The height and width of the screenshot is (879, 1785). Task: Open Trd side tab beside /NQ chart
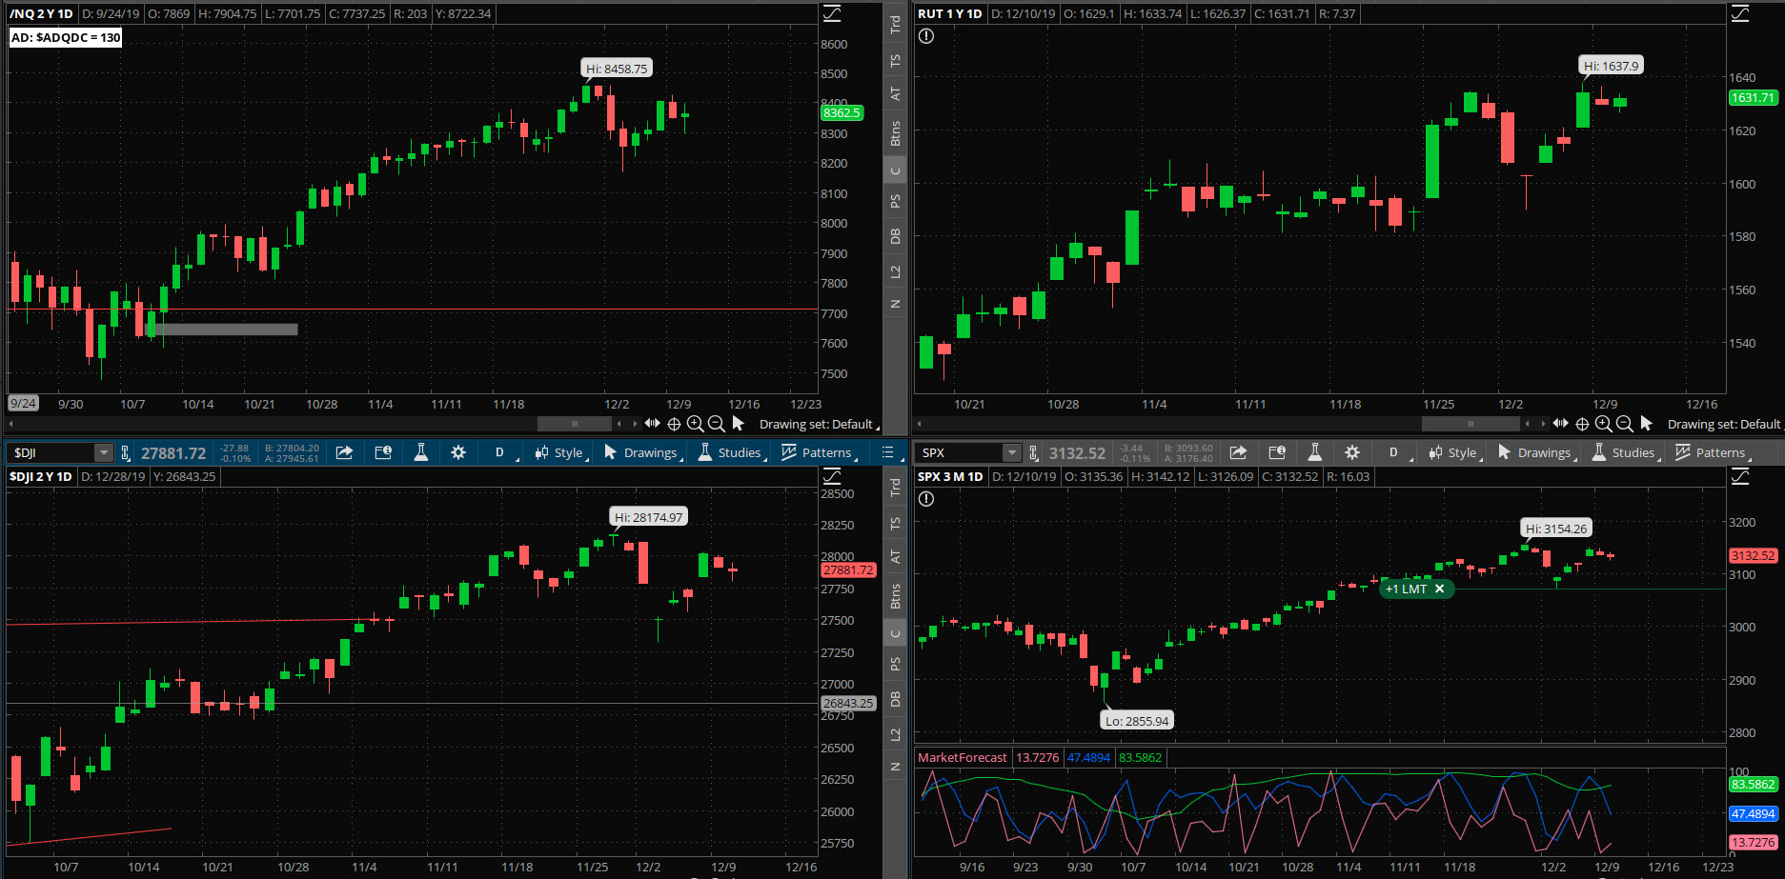coord(895,24)
